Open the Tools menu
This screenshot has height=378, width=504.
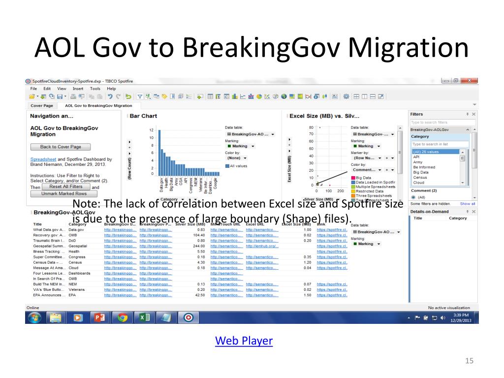[x=95, y=89]
